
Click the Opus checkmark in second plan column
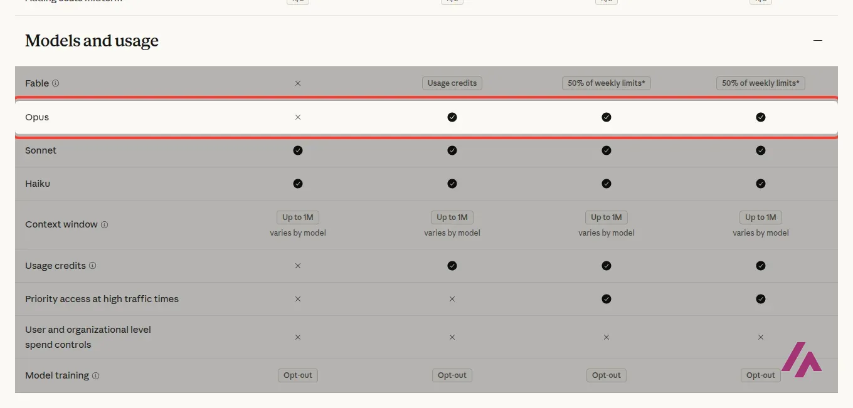[452, 117]
